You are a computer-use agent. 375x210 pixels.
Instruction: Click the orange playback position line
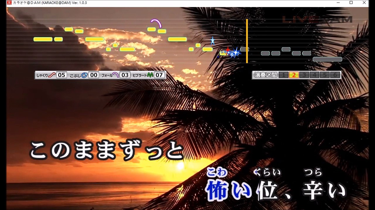(x=247, y=41)
